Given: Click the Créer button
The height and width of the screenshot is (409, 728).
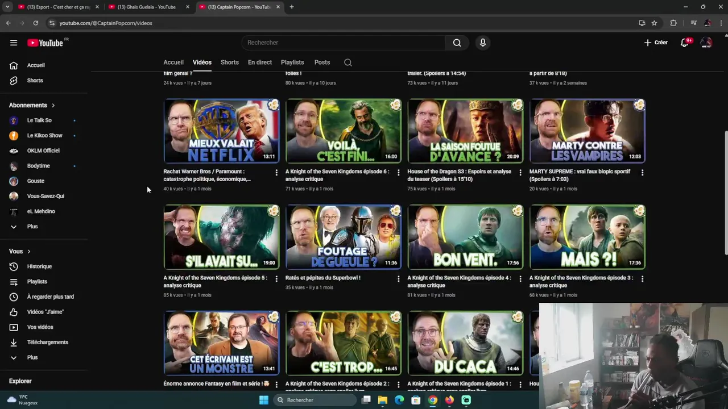Looking at the screenshot, I should coord(656,43).
